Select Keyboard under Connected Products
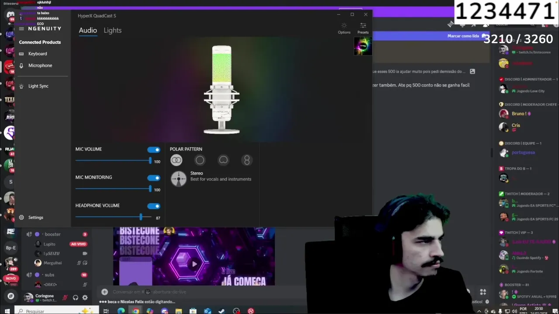This screenshot has height=314, width=559. [x=38, y=54]
